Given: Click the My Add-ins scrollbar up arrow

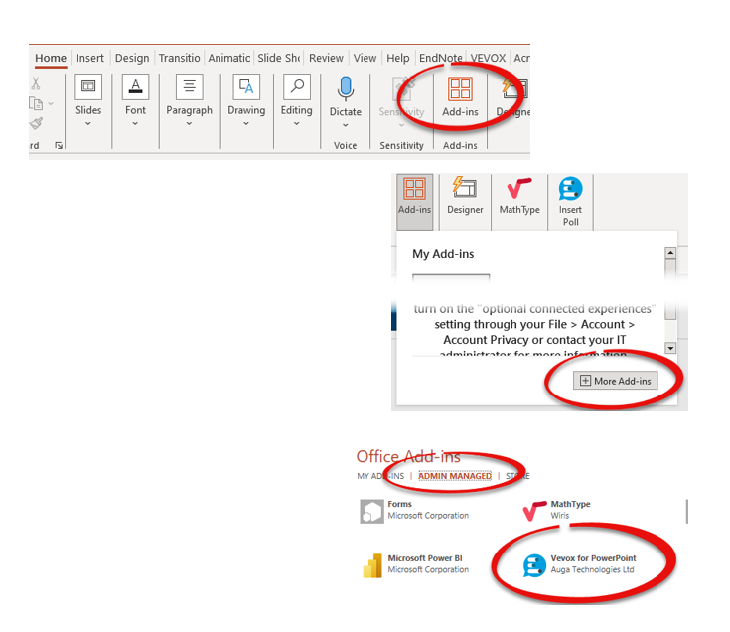Looking at the screenshot, I should pos(670,253).
